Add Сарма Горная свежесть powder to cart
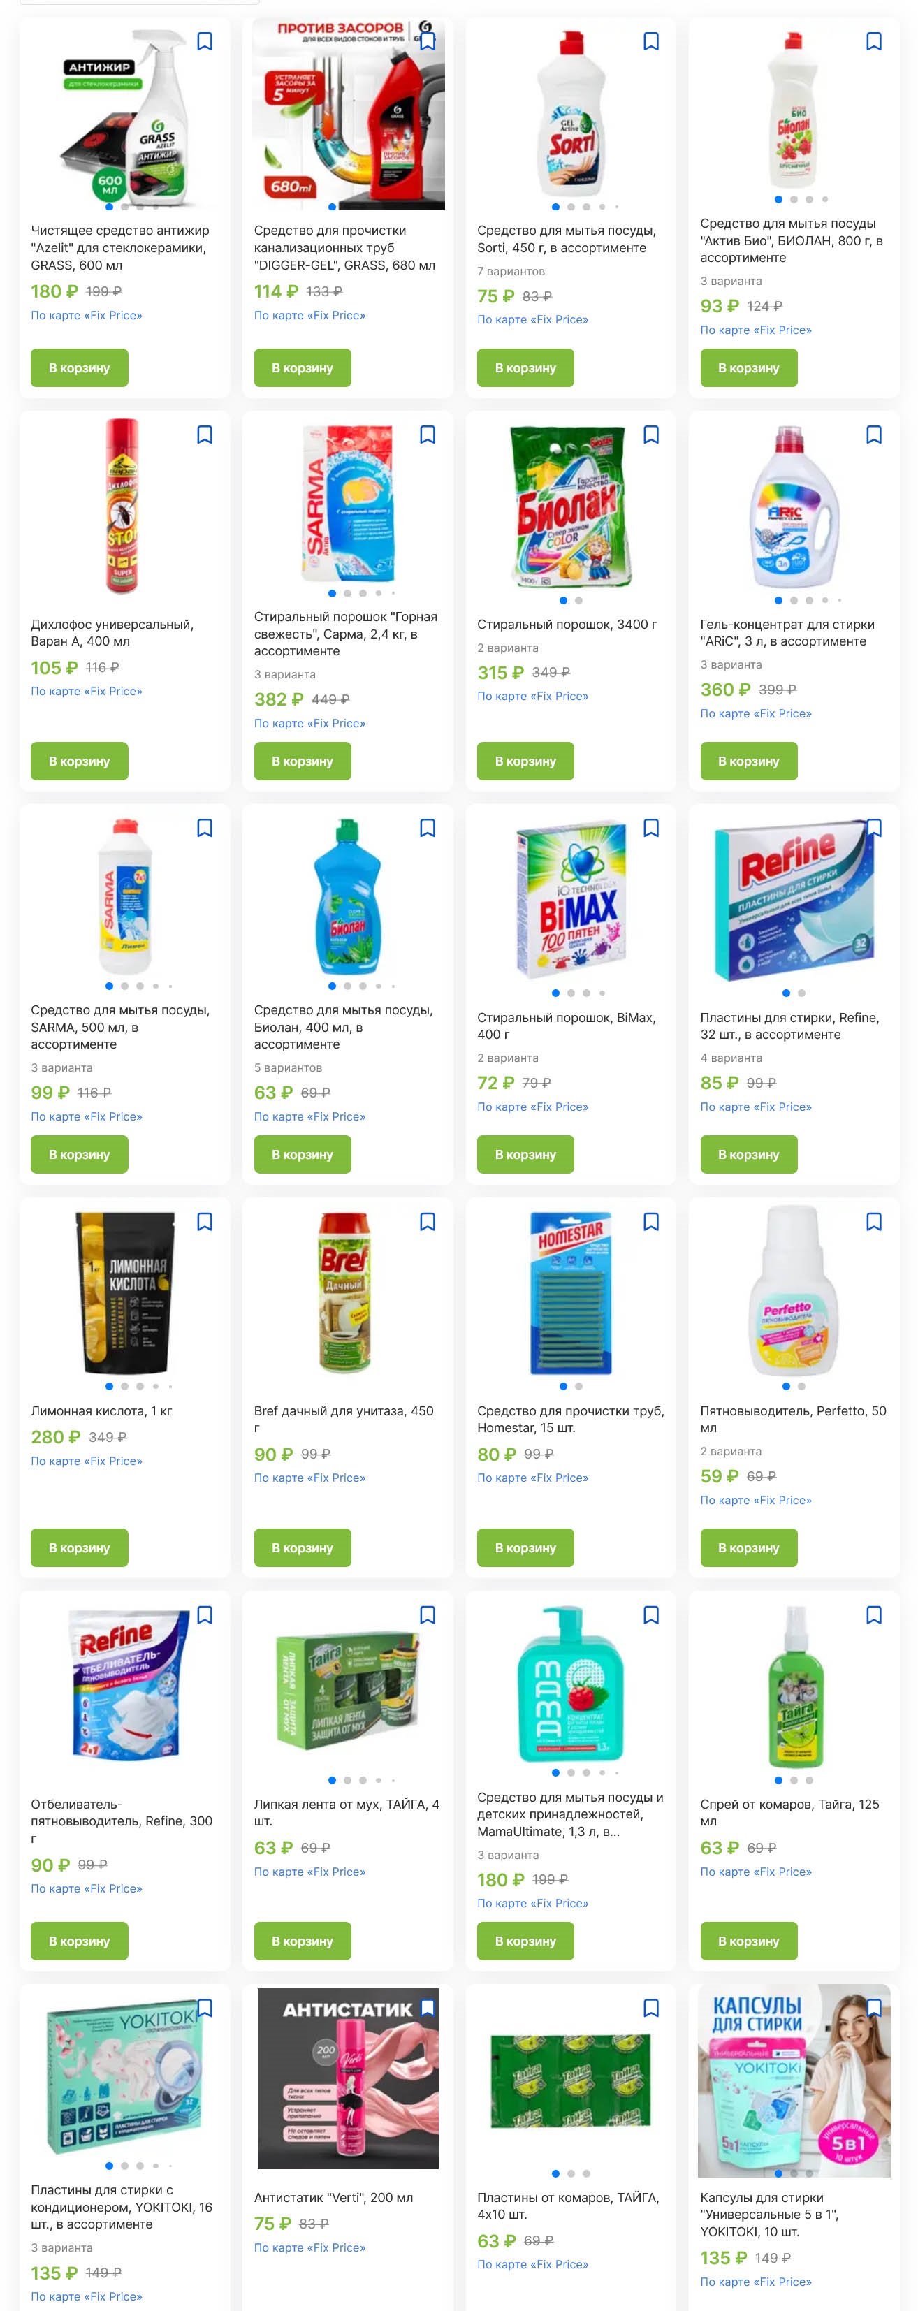The width and height of the screenshot is (918, 2311). (x=303, y=761)
